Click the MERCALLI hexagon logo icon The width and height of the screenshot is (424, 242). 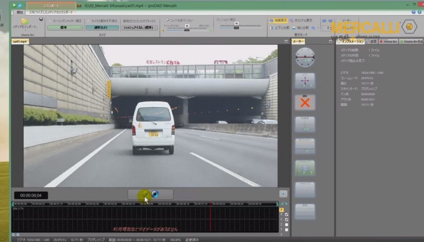pos(409,27)
